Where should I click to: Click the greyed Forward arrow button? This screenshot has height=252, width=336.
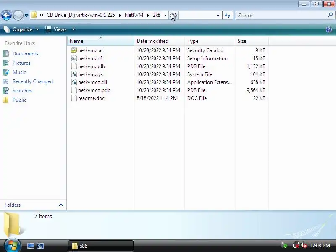18,15
